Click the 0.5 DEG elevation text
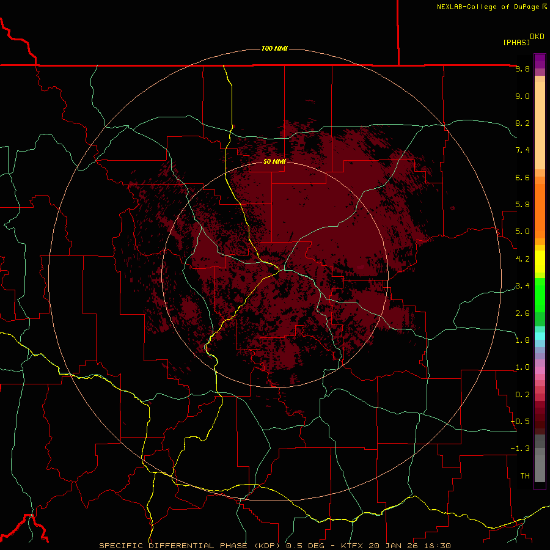550x550 pixels. (305, 546)
